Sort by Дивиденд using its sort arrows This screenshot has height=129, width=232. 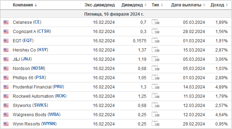(x=145, y=5)
